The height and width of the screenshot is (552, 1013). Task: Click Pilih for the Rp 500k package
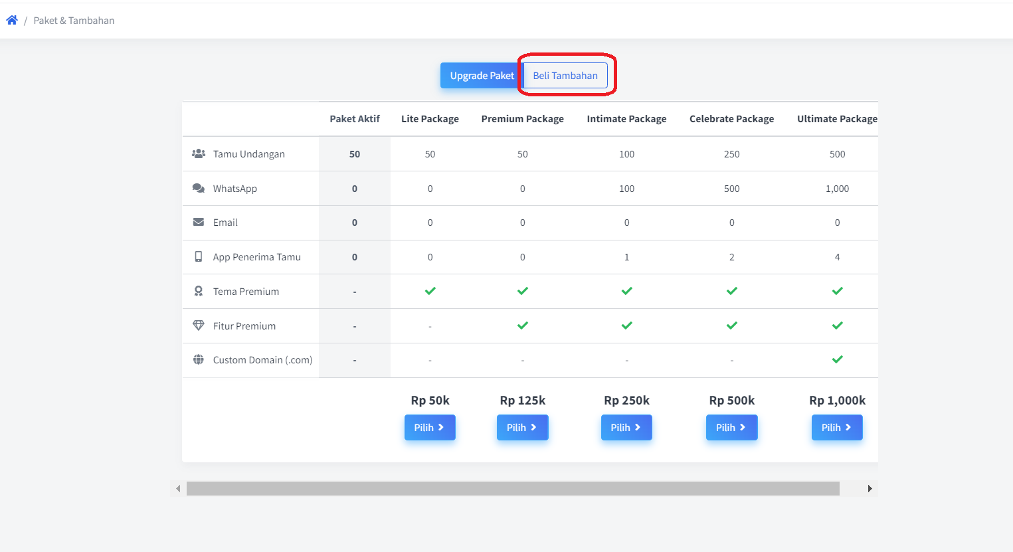click(731, 427)
